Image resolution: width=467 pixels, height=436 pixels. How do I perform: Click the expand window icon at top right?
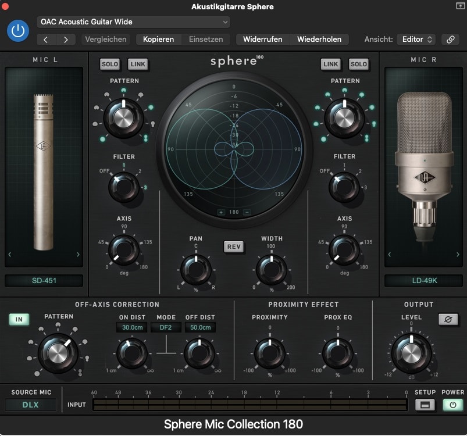click(460, 6)
